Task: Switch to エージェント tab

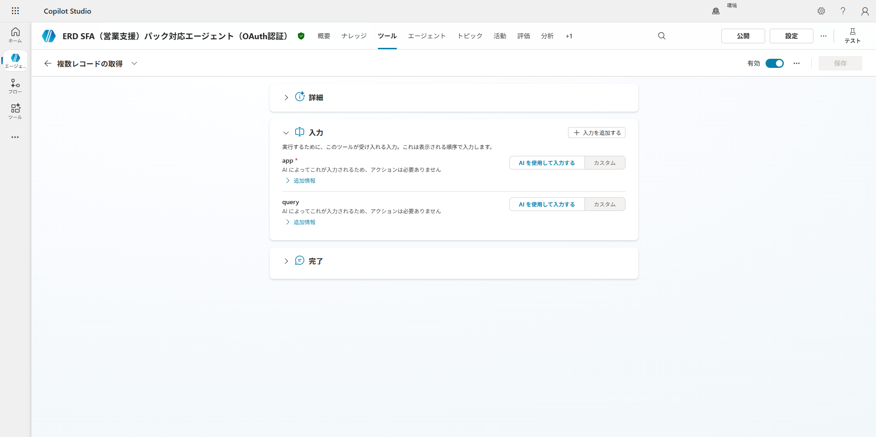Action: [x=427, y=36]
